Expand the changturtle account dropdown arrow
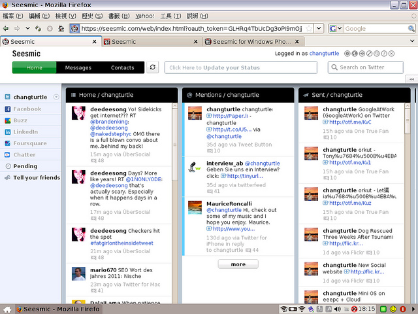 point(56,97)
